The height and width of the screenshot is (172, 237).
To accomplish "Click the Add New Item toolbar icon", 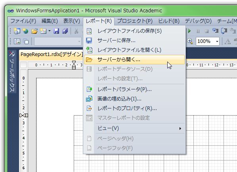I will click(43, 31).
